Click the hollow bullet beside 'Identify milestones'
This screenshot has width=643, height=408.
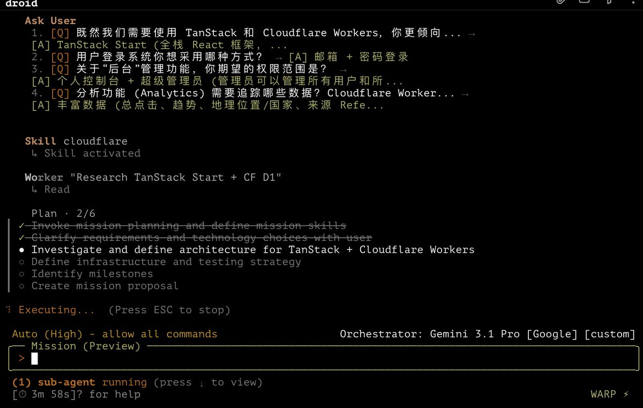[21, 274]
